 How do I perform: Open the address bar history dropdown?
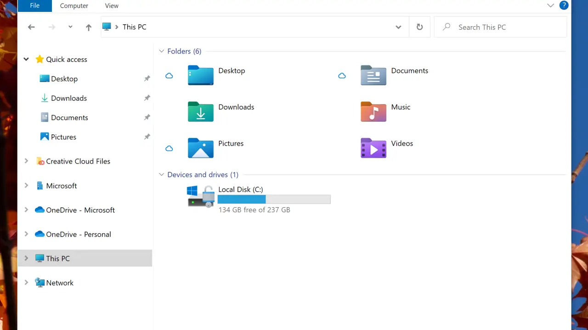pyautogui.click(x=398, y=27)
